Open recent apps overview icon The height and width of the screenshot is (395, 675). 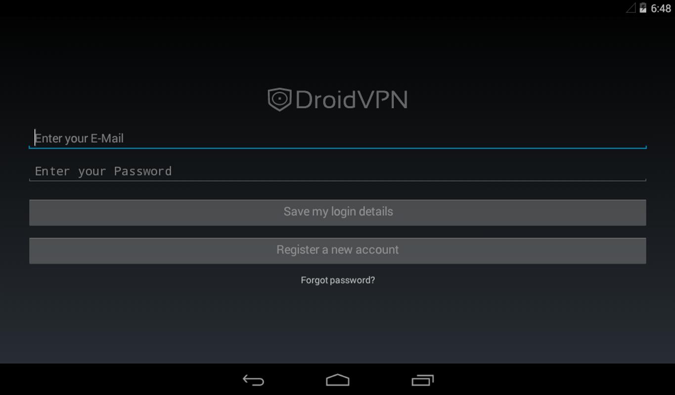click(x=422, y=380)
